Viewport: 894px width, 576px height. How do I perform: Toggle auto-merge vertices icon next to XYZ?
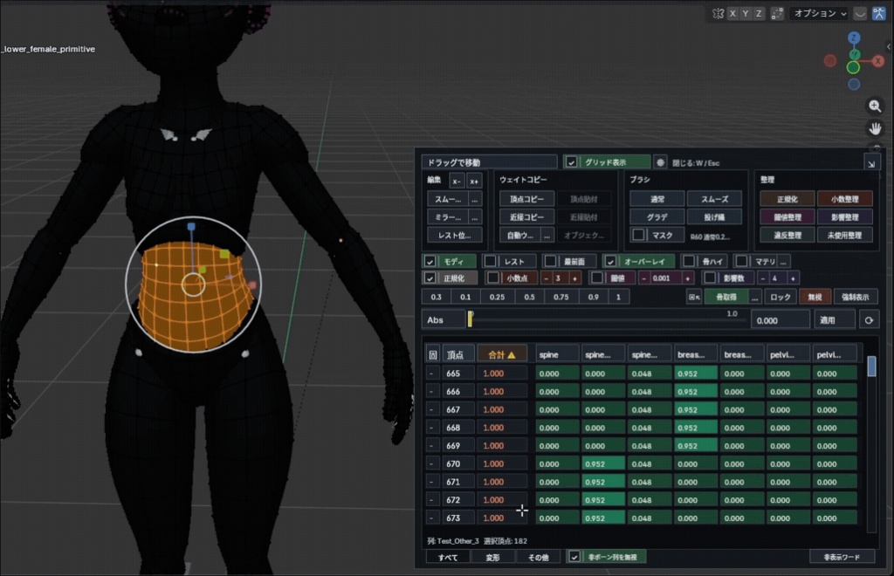coord(777,13)
